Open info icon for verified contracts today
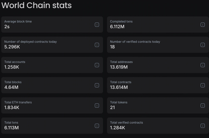Viewport: 209px width, 138px height. [202, 45]
